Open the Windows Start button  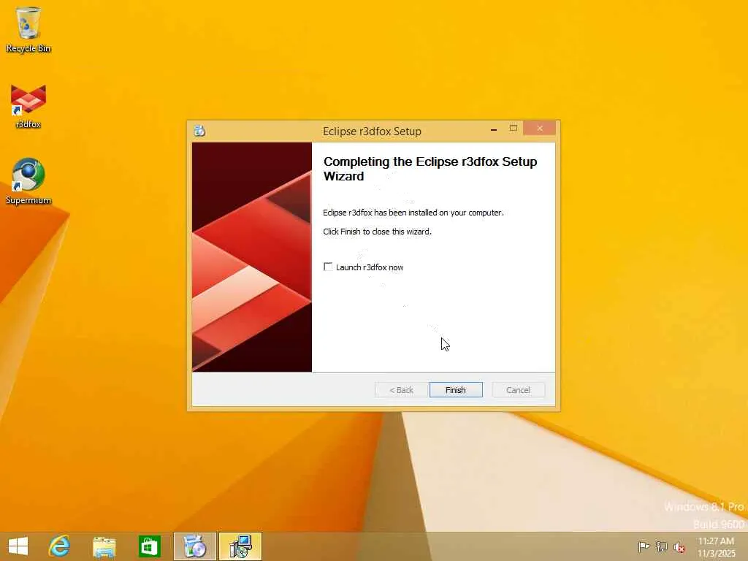pos(18,546)
